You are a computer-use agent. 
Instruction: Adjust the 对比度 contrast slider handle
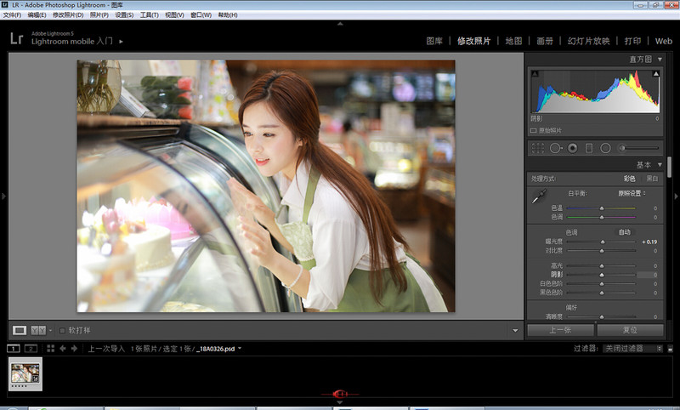tap(602, 251)
